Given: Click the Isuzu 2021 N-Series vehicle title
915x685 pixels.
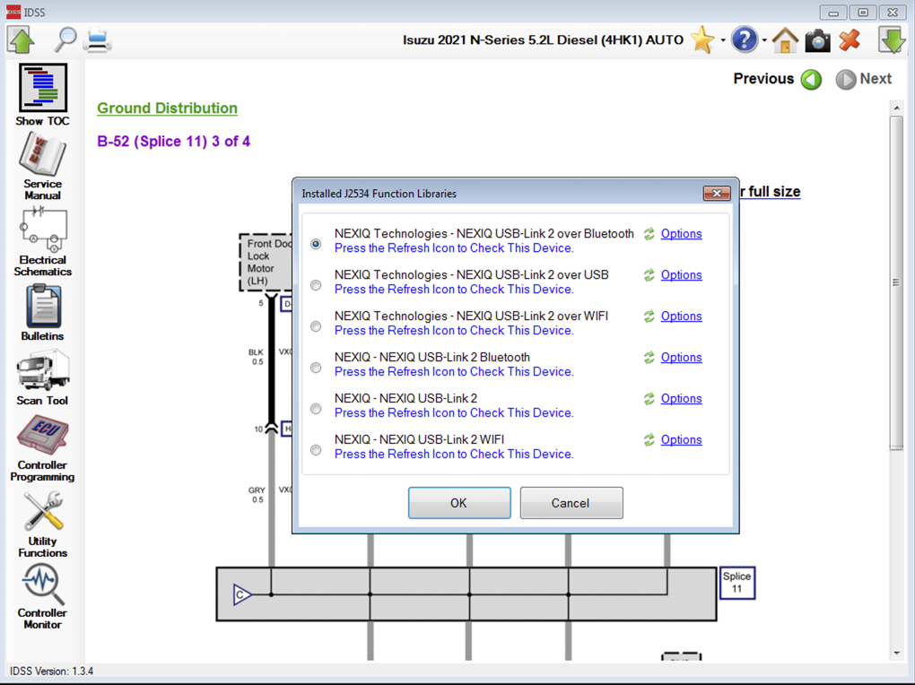Looking at the screenshot, I should coord(543,40).
